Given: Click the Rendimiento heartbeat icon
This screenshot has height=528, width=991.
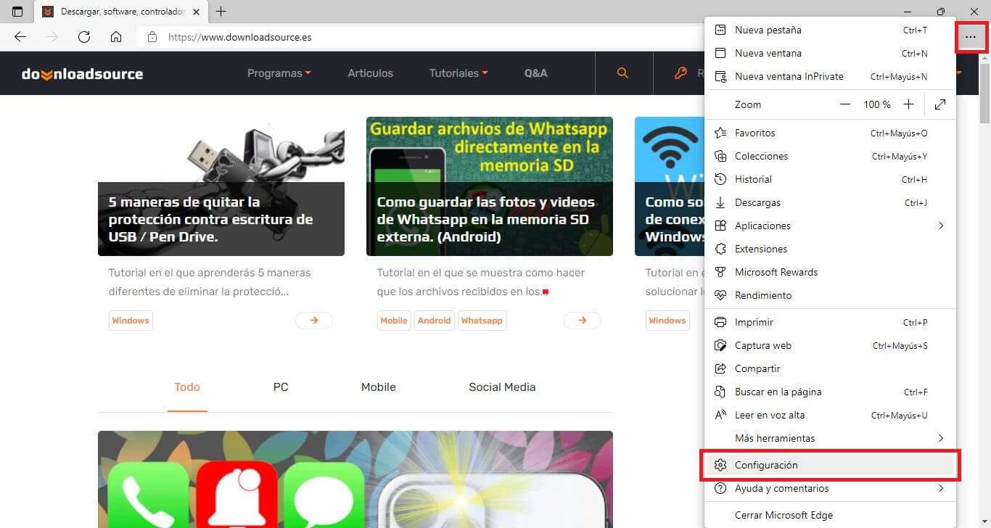Looking at the screenshot, I should pos(720,295).
